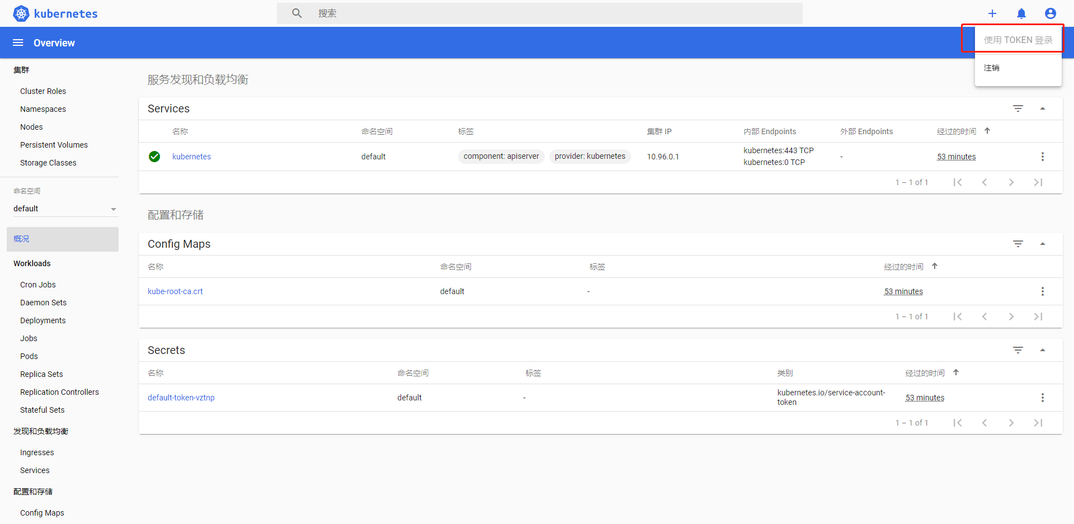Open Stateful Sets in sidebar
The height and width of the screenshot is (524, 1074).
pos(43,410)
